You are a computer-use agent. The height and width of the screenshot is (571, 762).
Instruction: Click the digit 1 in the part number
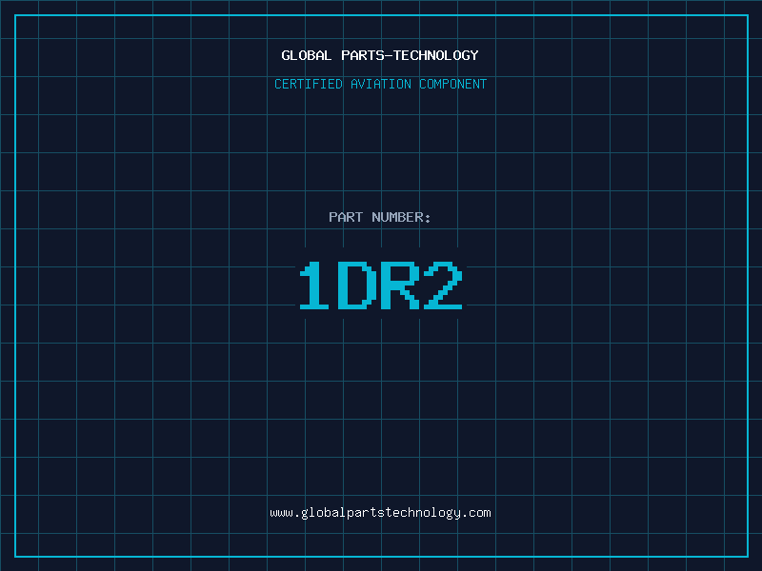(315, 286)
